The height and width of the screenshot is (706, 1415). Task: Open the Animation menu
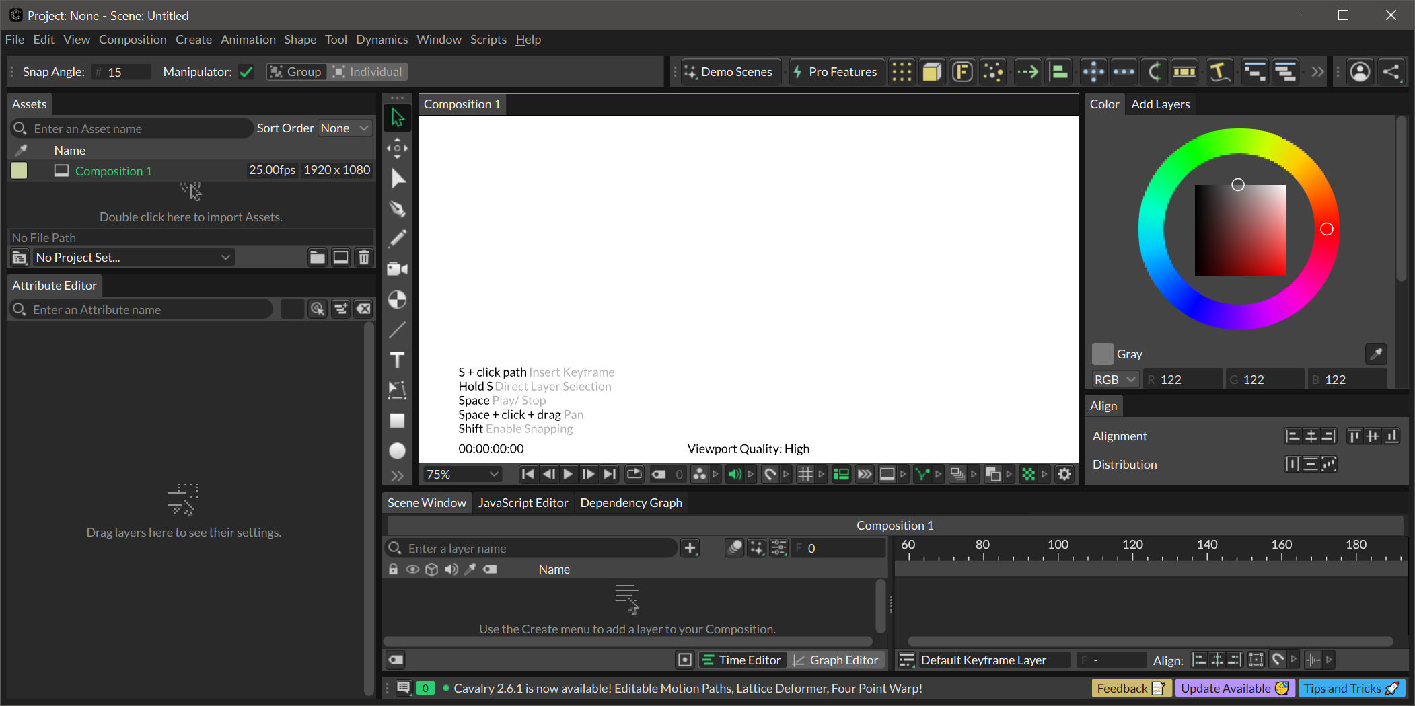pos(248,40)
